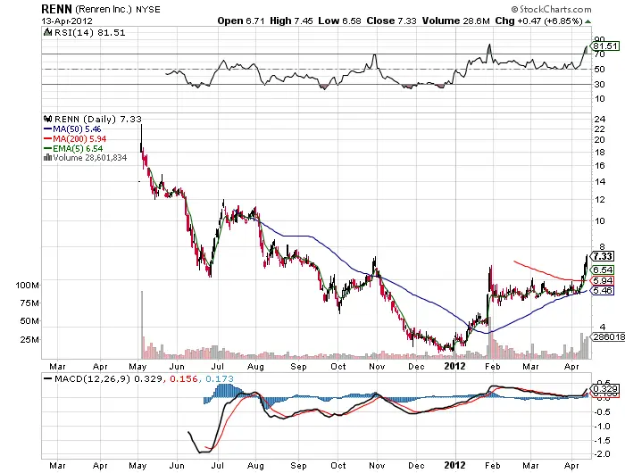Screen dimensions: 625x473
Task: Click the -2.0 label on MACD axis
Action: click(602, 454)
